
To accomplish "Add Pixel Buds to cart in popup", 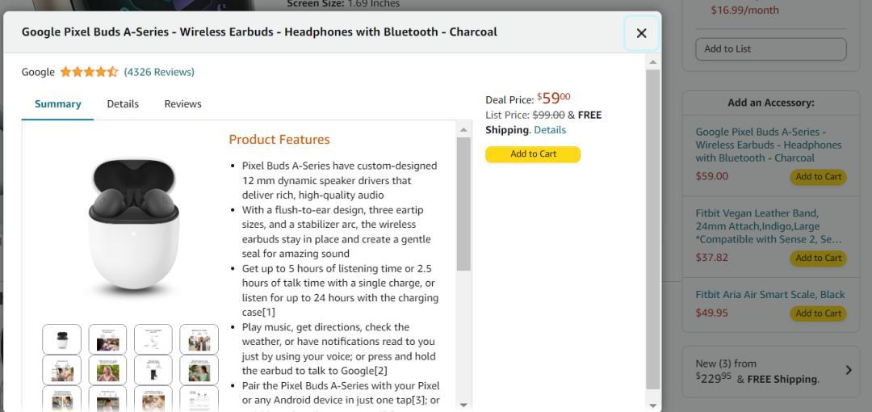I will pyautogui.click(x=533, y=154).
